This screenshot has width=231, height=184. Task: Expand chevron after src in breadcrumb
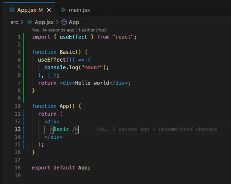[22, 22]
